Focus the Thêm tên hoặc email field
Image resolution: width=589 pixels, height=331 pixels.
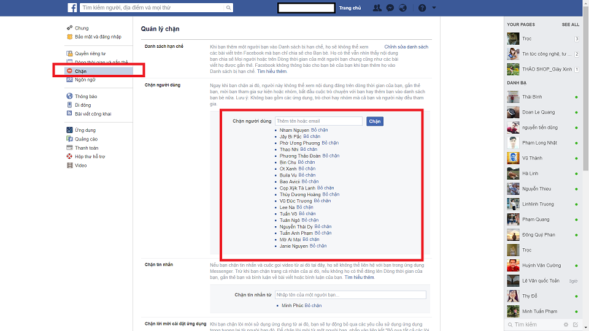pyautogui.click(x=318, y=121)
